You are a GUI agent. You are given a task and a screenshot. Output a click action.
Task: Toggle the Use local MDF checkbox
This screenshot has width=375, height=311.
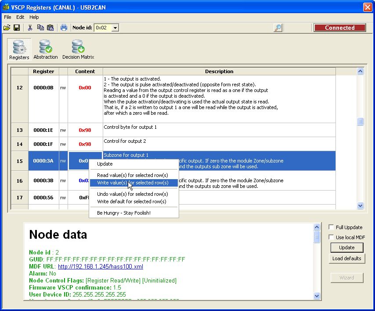coord(332,237)
